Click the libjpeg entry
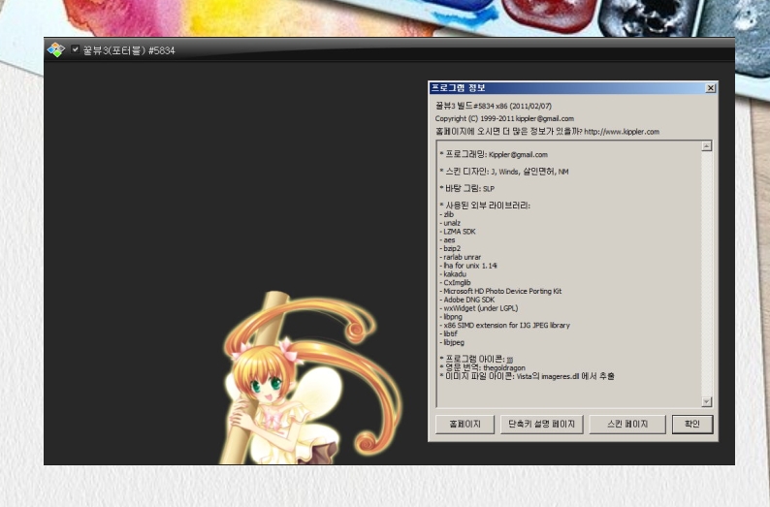 (x=452, y=342)
